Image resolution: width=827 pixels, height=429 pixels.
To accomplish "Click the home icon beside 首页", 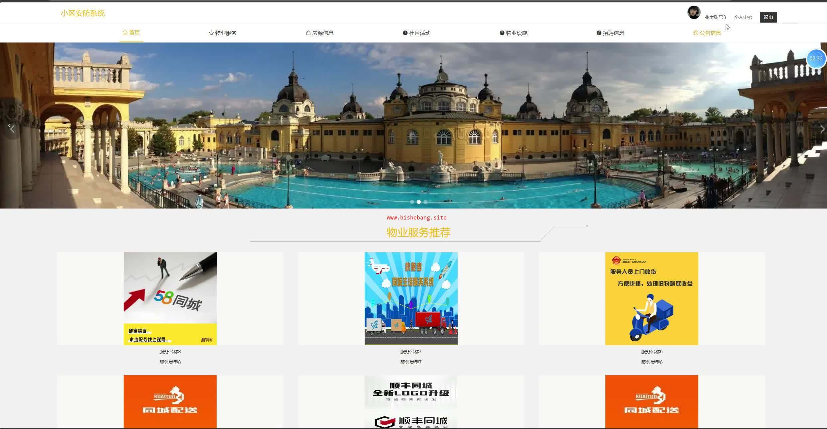I will [x=125, y=33].
